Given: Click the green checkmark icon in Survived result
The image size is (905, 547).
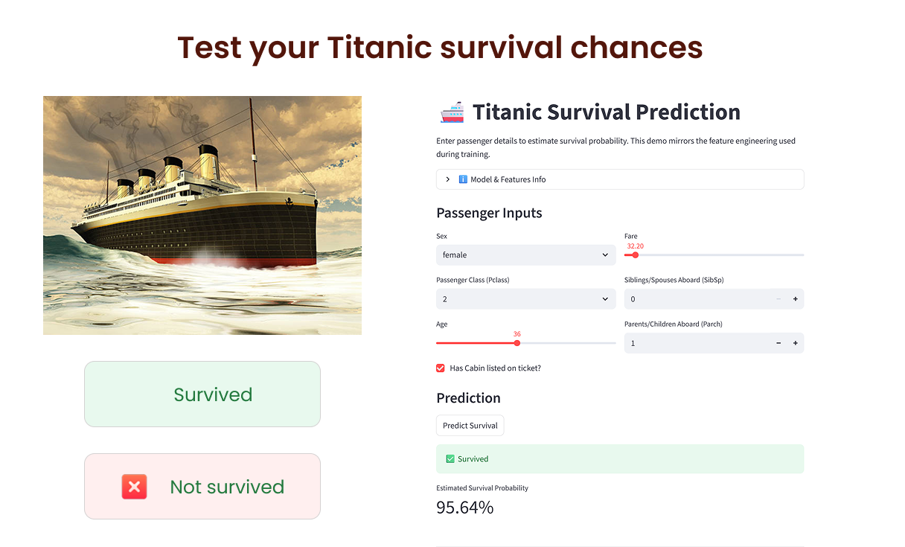Looking at the screenshot, I should [450, 459].
